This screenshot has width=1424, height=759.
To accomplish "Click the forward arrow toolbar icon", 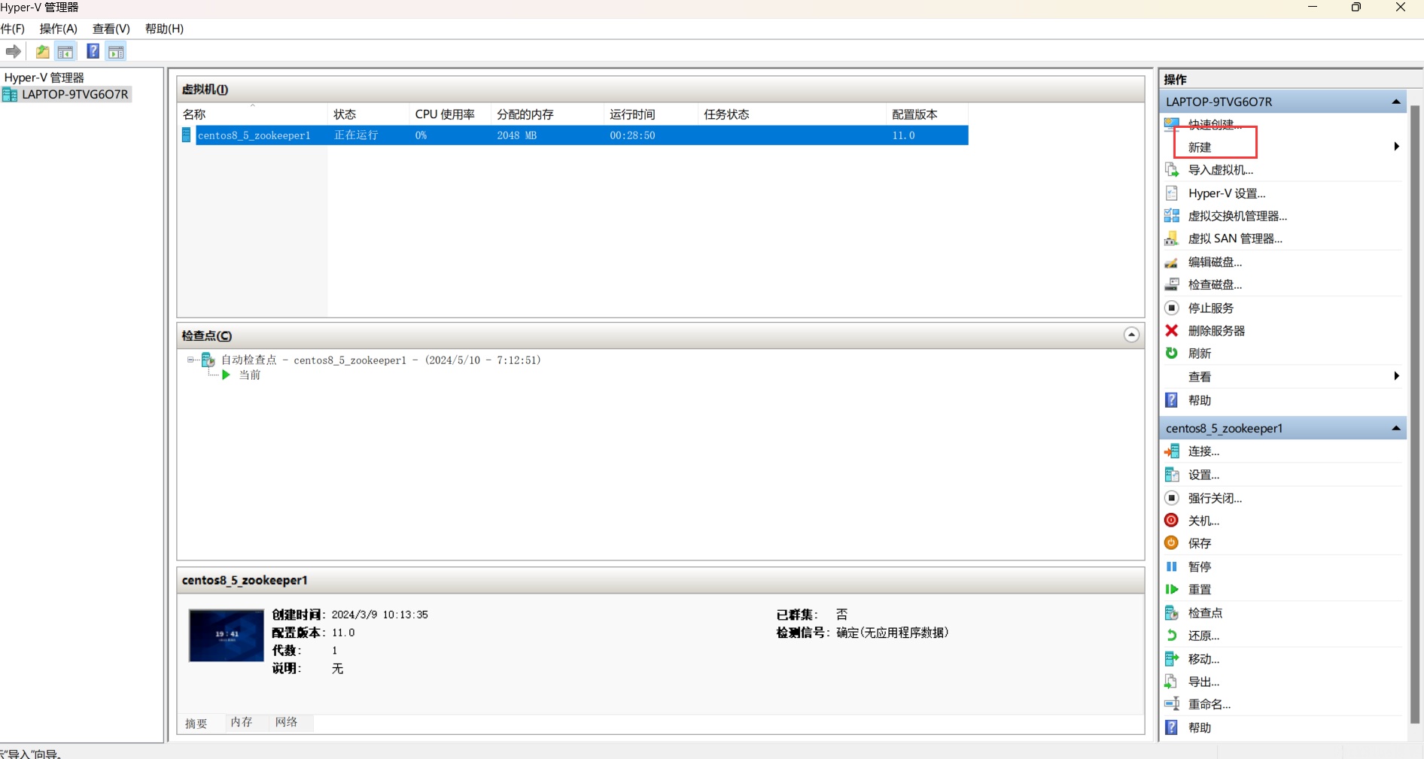I will coord(13,51).
